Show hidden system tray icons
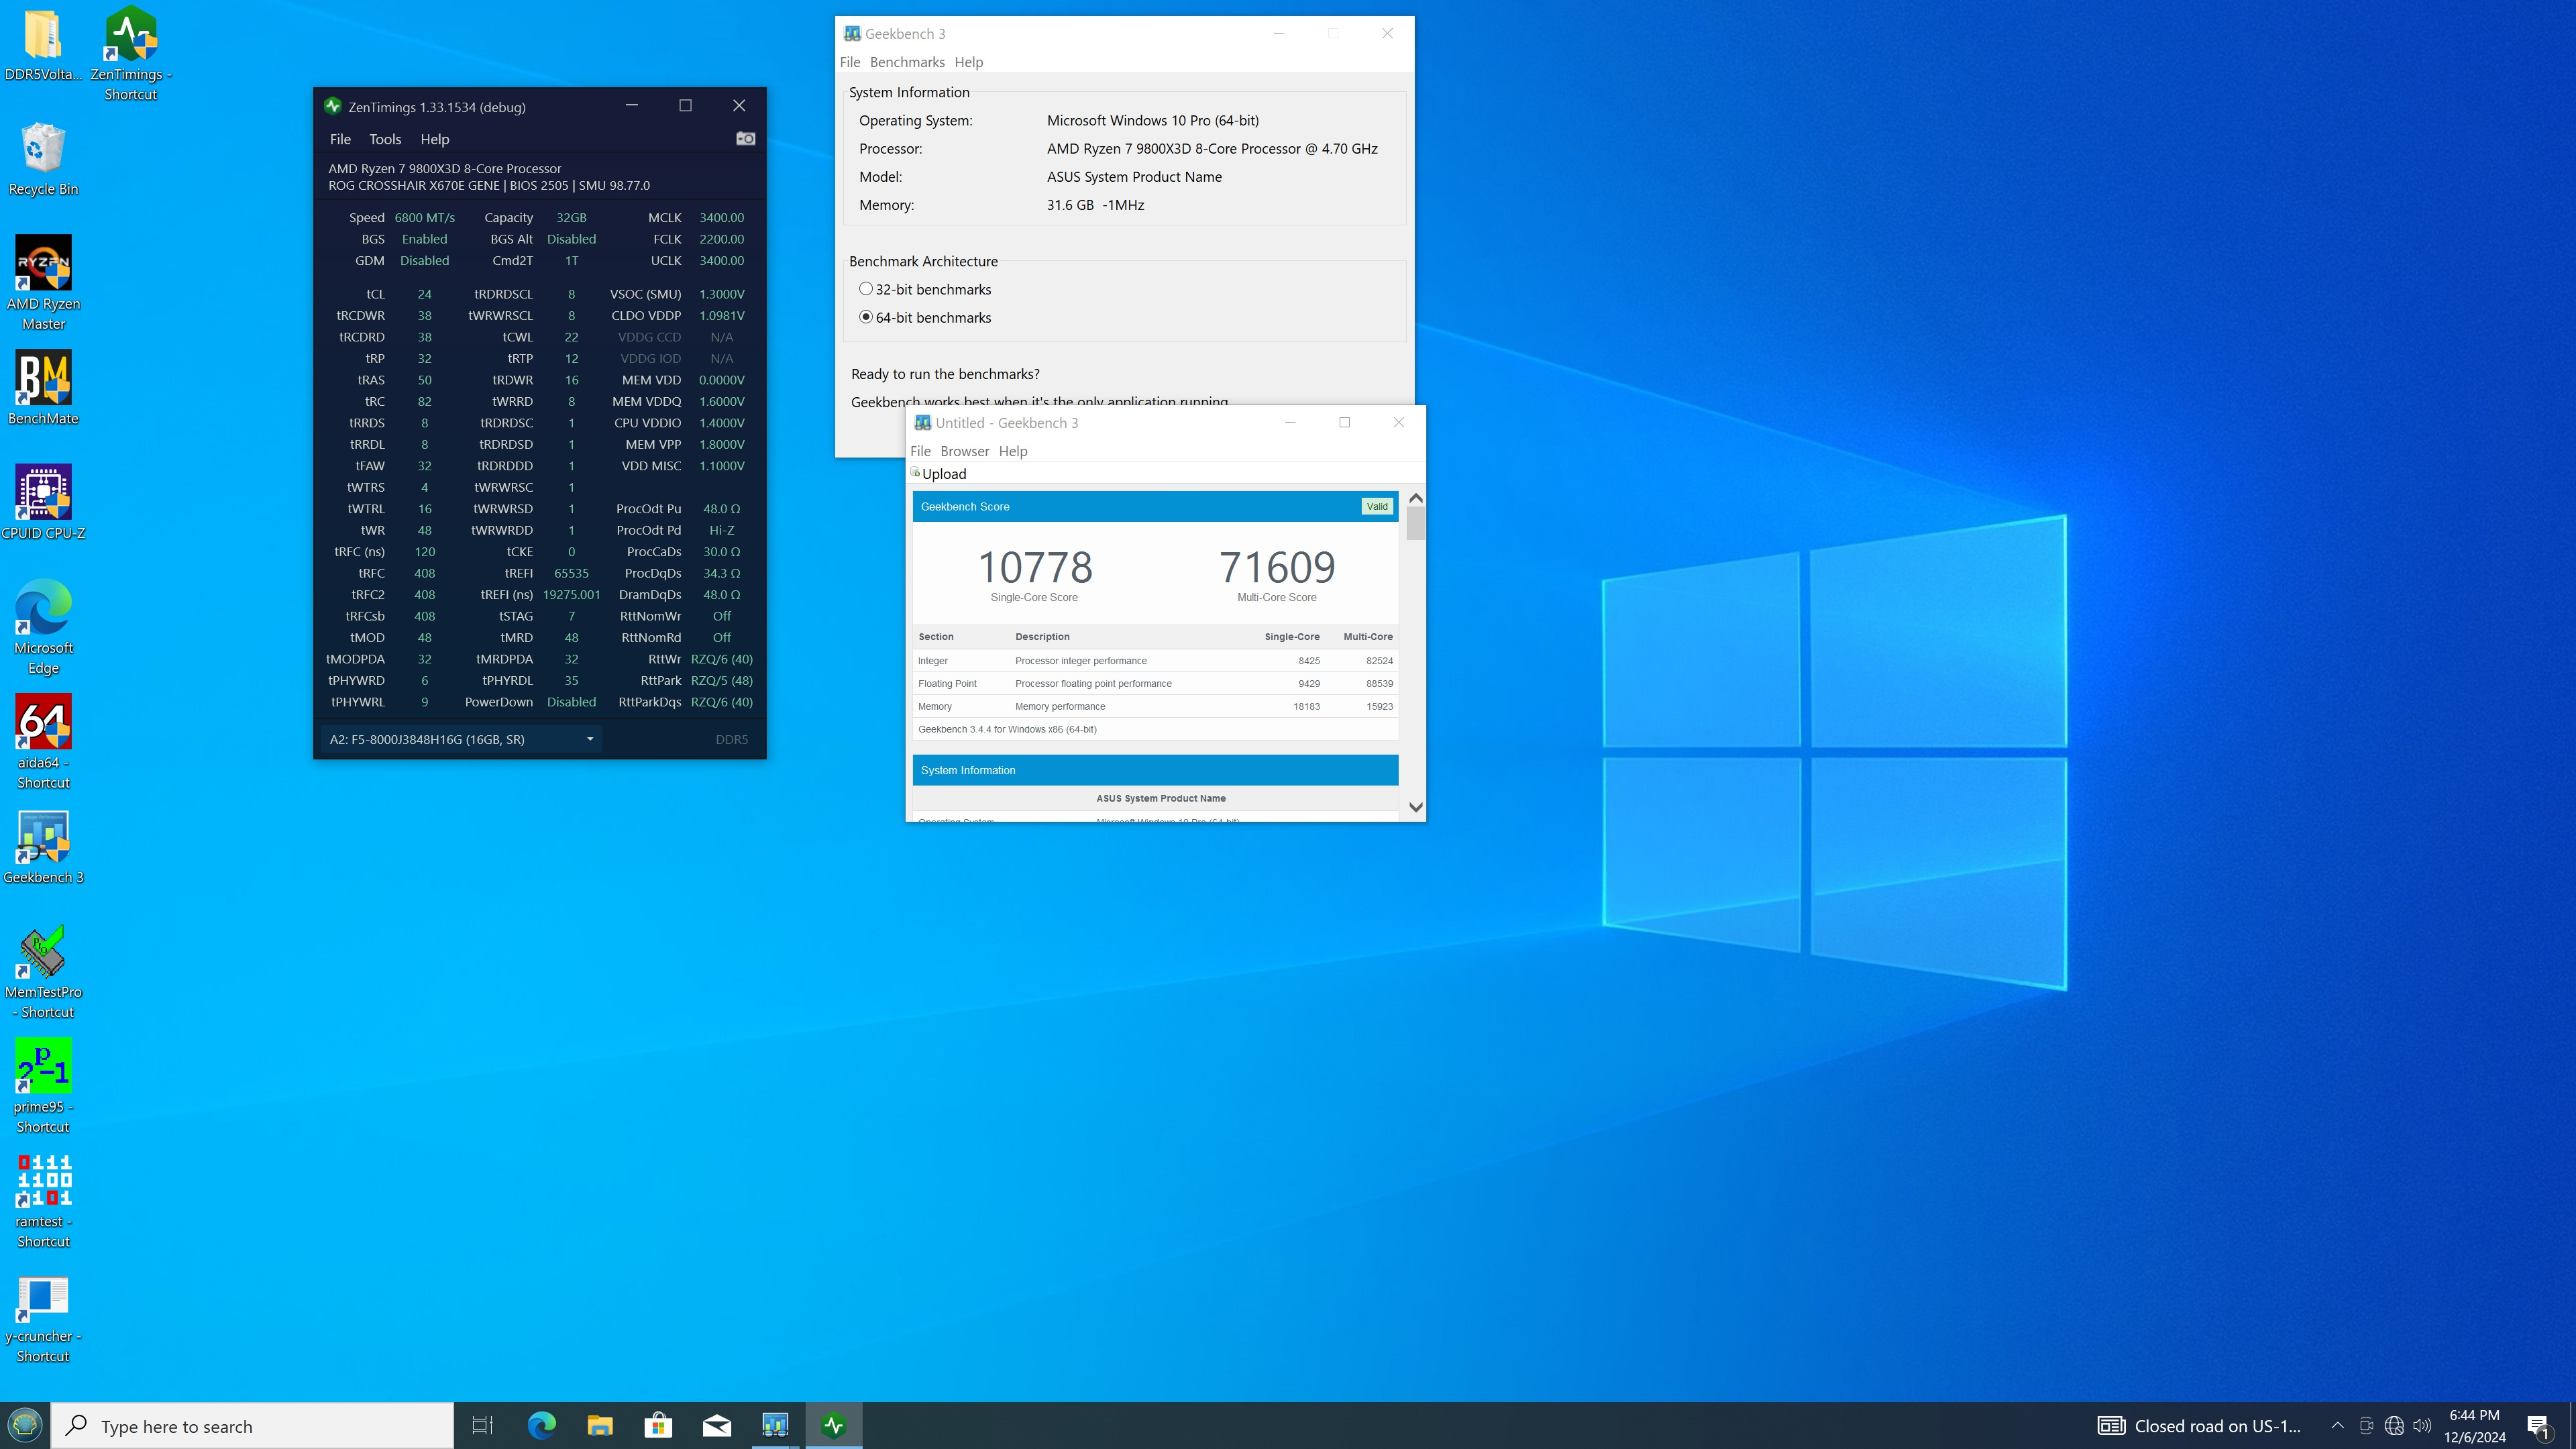 click(2337, 1426)
